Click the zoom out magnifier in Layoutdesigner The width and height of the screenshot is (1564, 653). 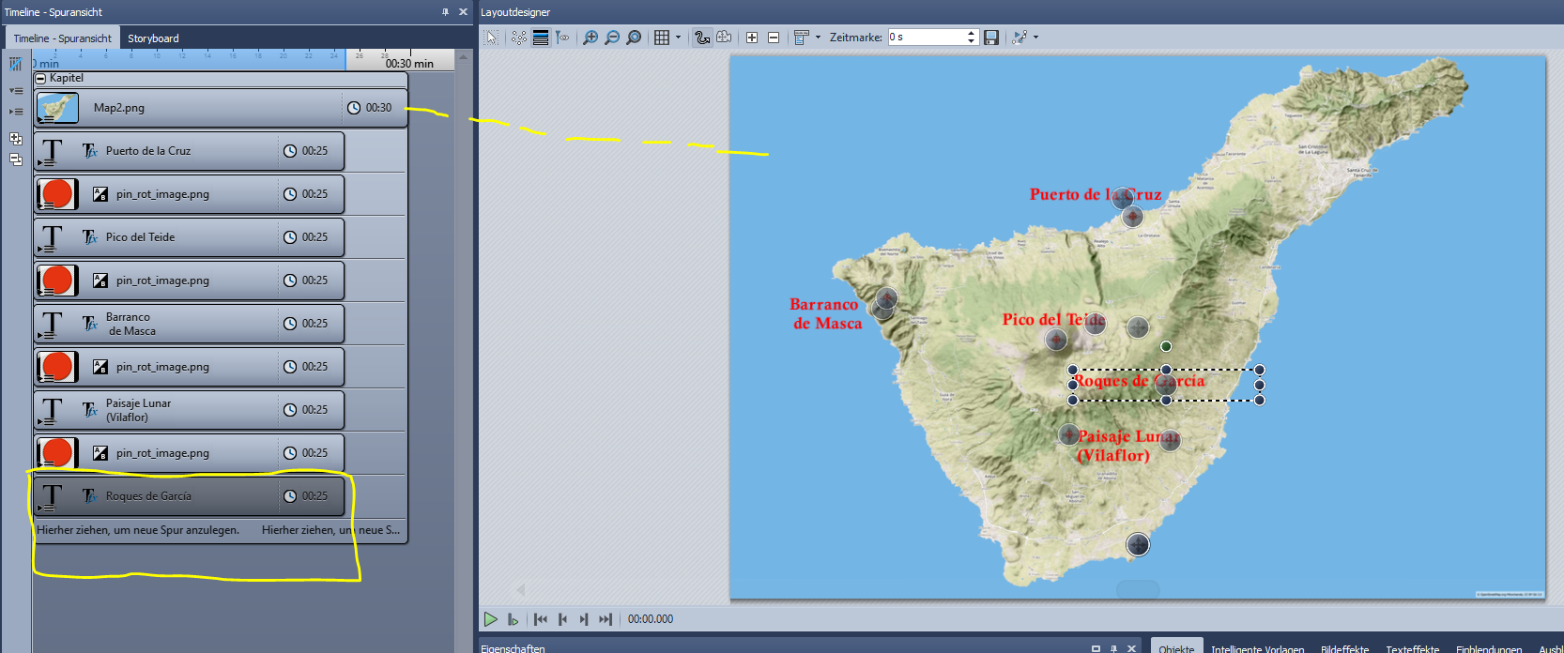(612, 38)
